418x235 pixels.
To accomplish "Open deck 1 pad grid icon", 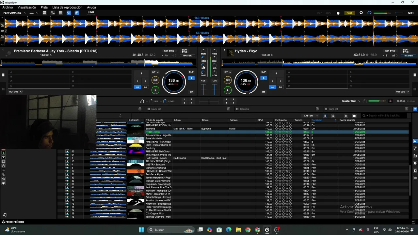I will pyautogui.click(x=3, y=75).
